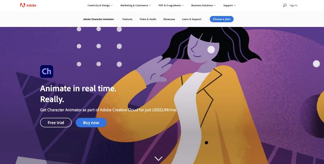Expand the Creativity & Design menu
Screen dimensions: 324x164
tap(100, 5)
